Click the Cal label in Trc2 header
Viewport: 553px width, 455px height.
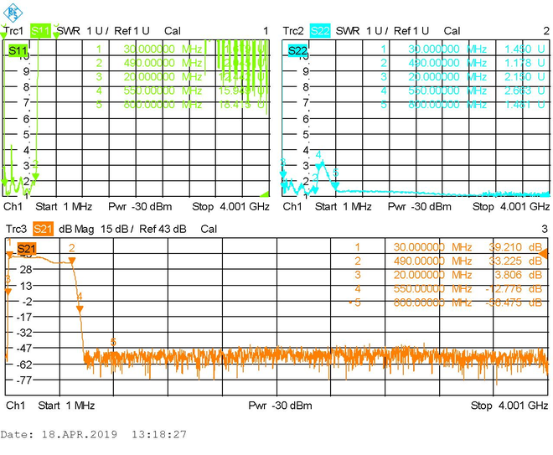[452, 31]
